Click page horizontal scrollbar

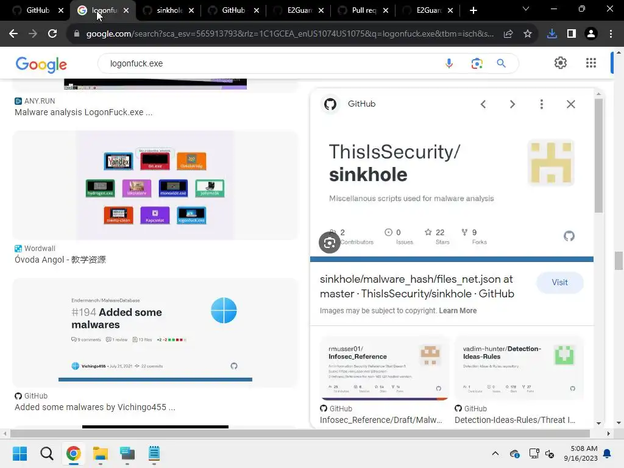click(300, 433)
